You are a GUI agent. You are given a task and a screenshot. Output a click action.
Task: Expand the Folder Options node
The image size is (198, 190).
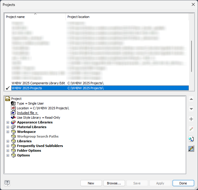tap(8, 151)
